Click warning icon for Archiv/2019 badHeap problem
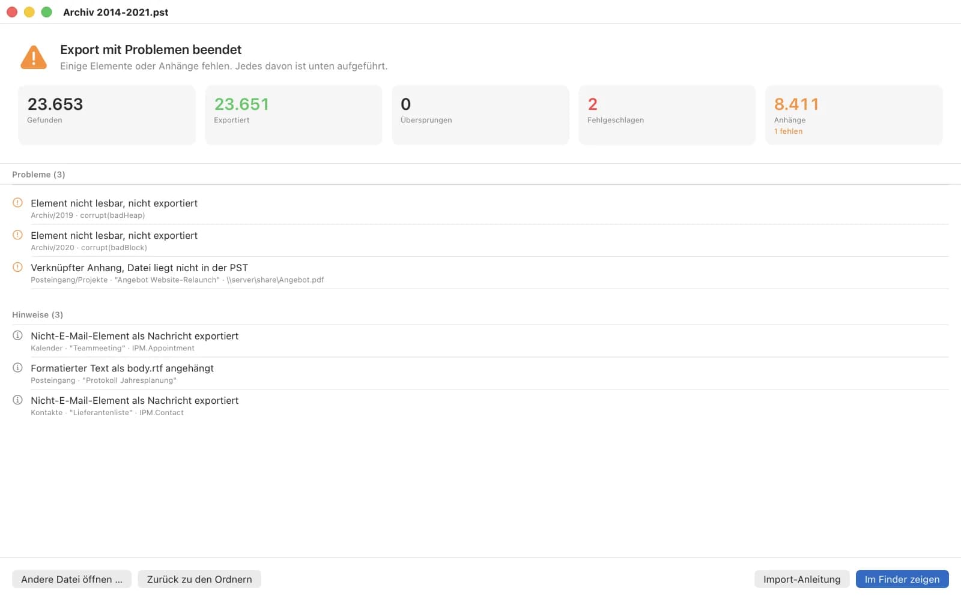The width and height of the screenshot is (961, 600). pyautogui.click(x=17, y=203)
